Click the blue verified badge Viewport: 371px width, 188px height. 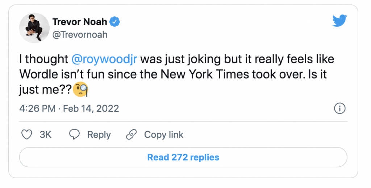tap(114, 22)
